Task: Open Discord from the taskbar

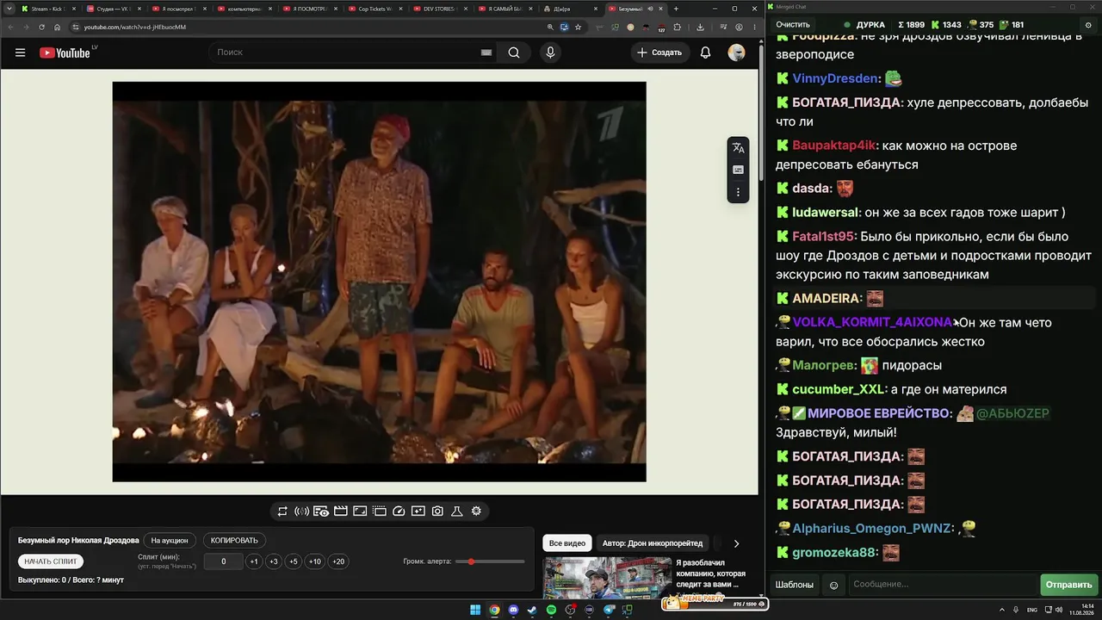Action: pos(513,611)
